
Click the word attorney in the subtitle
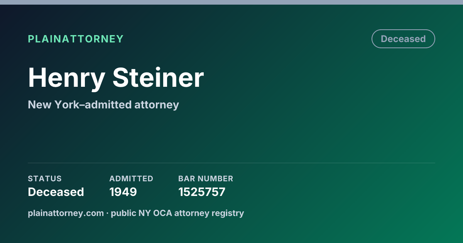coord(157,105)
